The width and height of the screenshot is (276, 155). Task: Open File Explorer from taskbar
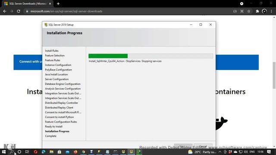[x=51, y=152]
